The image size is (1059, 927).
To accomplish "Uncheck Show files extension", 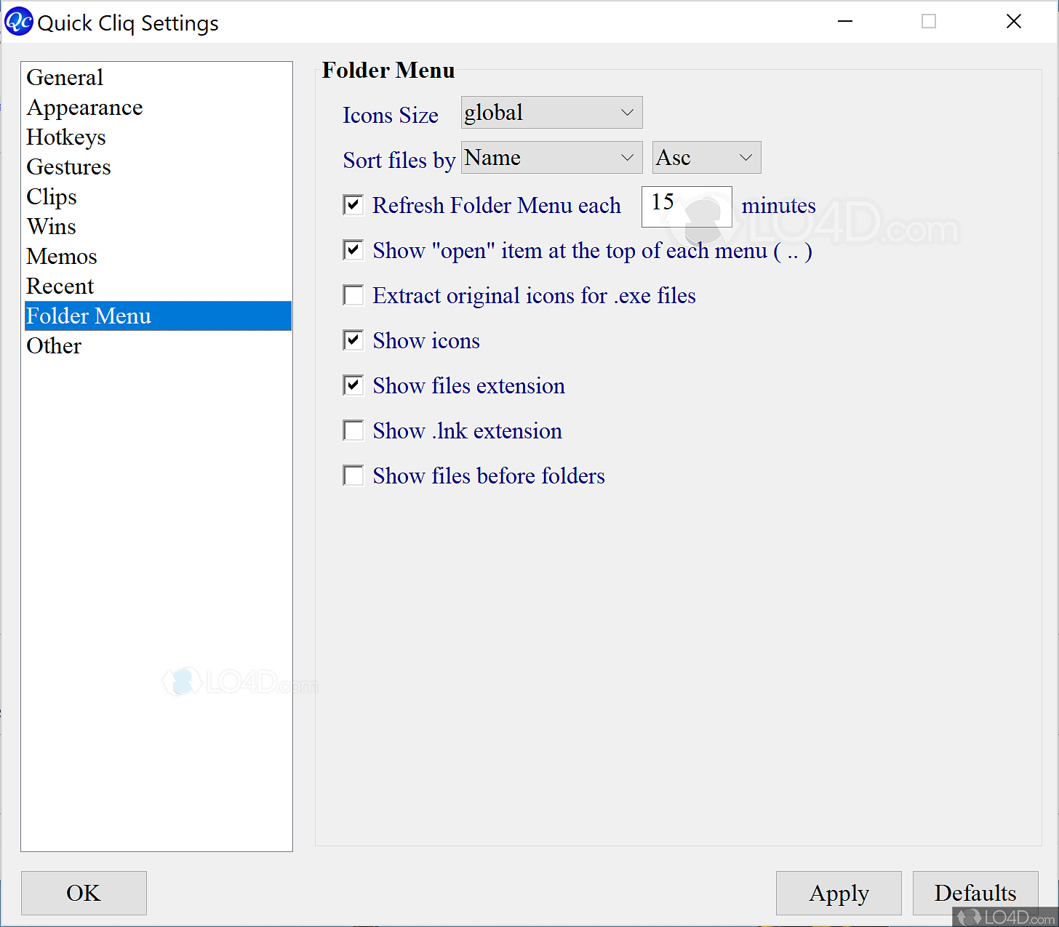I will (x=353, y=385).
